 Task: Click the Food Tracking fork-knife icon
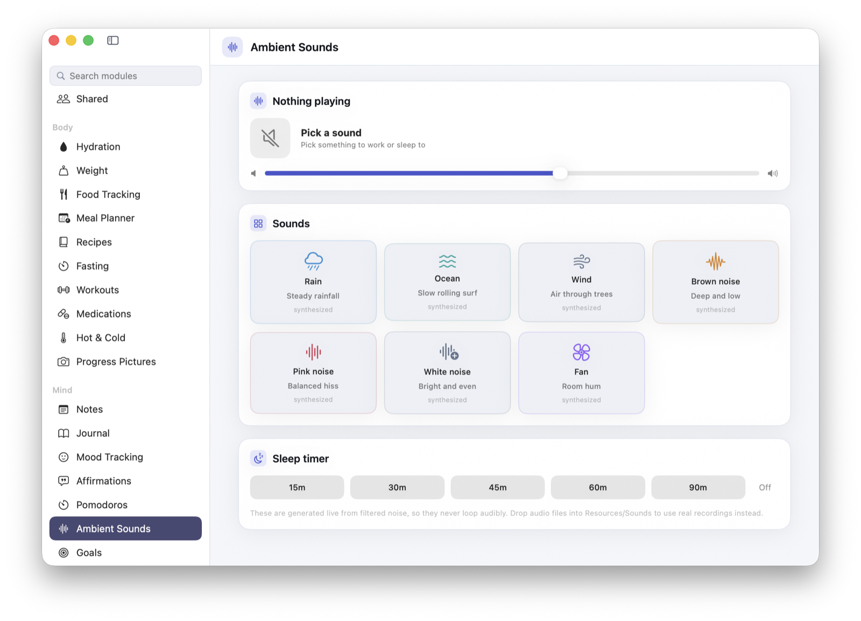pyautogui.click(x=63, y=195)
